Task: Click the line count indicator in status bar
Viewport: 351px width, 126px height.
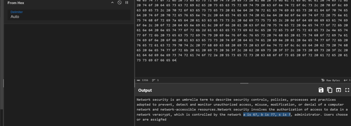Action: pyautogui.click(x=155, y=80)
